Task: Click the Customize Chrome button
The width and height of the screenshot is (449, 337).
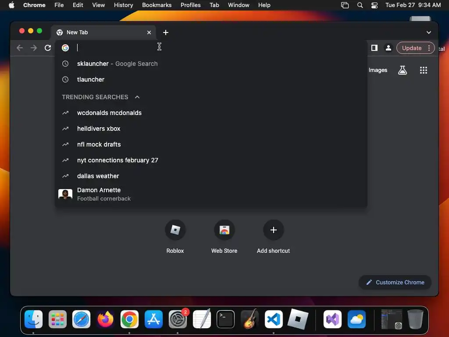Action: tap(395, 282)
